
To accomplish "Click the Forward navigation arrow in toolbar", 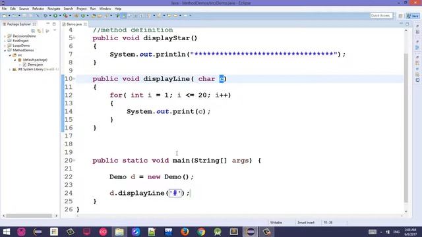I will point(185,16).
